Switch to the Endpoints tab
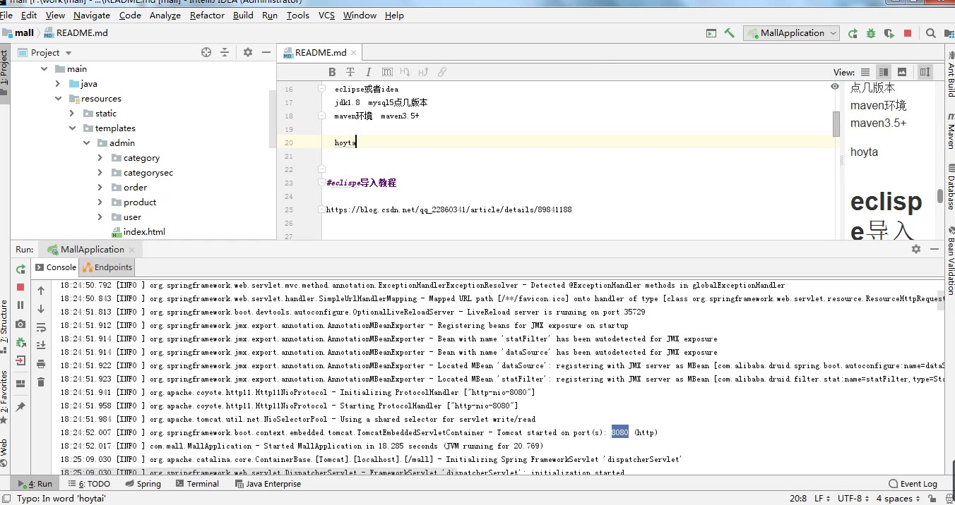Screen dimensions: 955x505 (x=107, y=267)
